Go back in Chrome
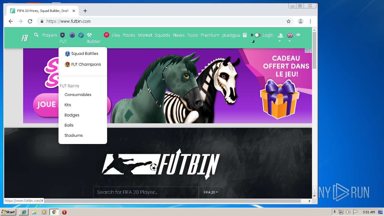 pyautogui.click(x=11, y=21)
